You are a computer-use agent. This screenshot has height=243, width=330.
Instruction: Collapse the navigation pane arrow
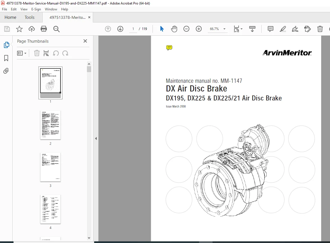(96, 138)
